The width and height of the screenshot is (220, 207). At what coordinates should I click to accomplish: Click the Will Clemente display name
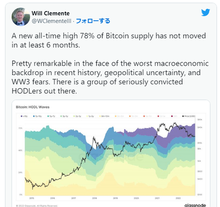click(x=51, y=13)
